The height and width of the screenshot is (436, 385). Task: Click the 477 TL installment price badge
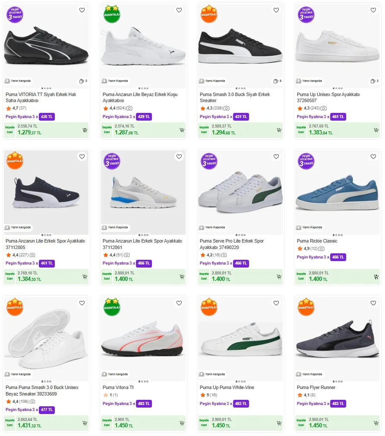(x=47, y=409)
